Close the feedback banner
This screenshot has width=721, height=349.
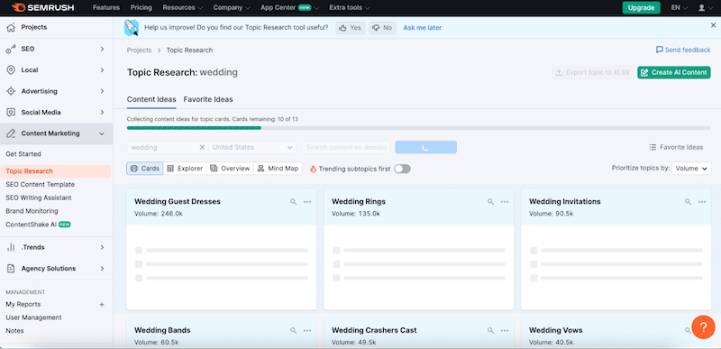[x=713, y=26]
